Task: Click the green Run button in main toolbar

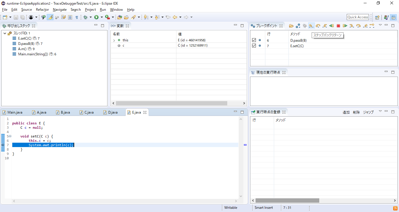Action: (96, 17)
